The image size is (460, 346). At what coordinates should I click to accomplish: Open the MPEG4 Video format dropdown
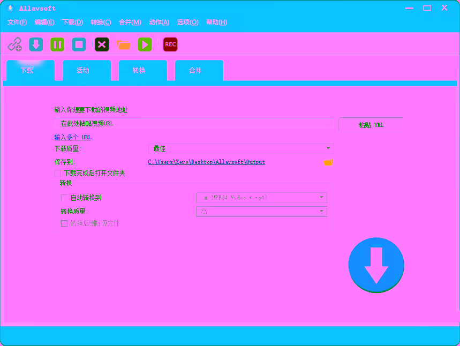pyautogui.click(x=261, y=198)
